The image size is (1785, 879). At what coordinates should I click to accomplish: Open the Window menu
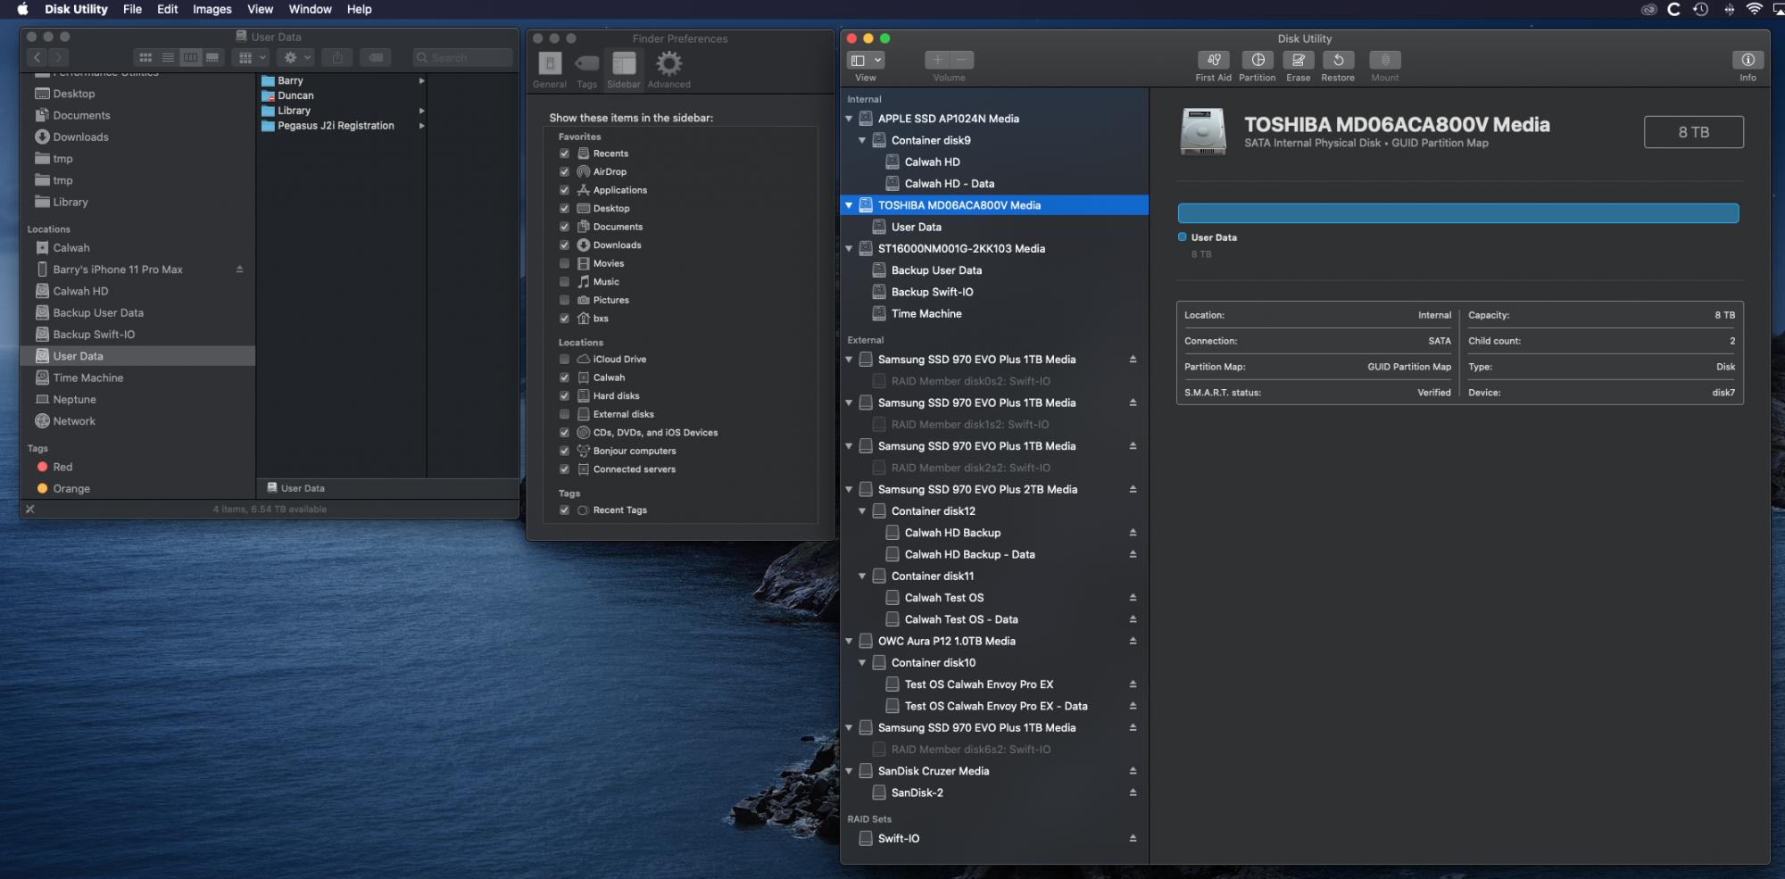(x=310, y=9)
